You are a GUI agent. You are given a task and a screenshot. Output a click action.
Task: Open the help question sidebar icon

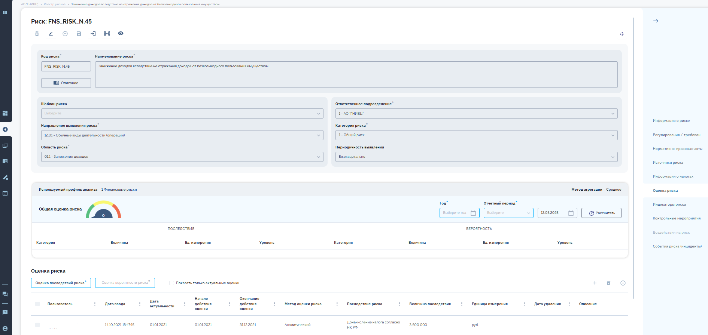point(5,312)
